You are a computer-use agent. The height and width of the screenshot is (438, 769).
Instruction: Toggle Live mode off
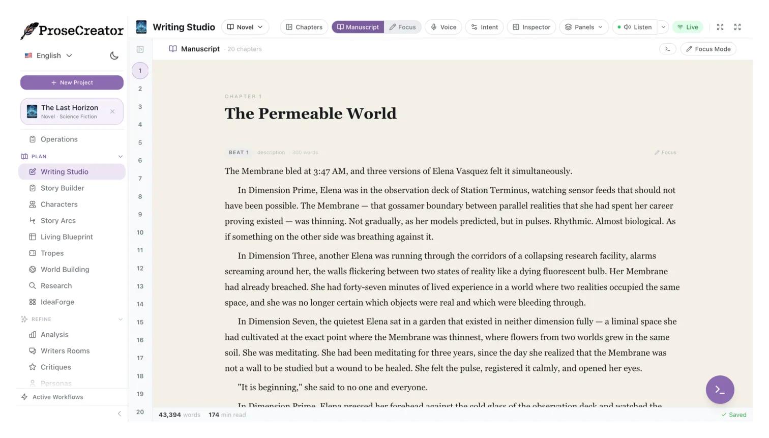[688, 27]
